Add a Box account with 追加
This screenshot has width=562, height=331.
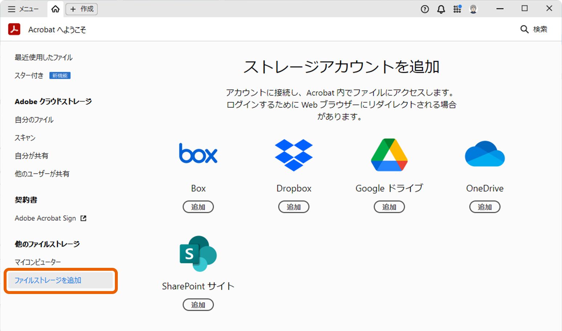pyautogui.click(x=198, y=207)
